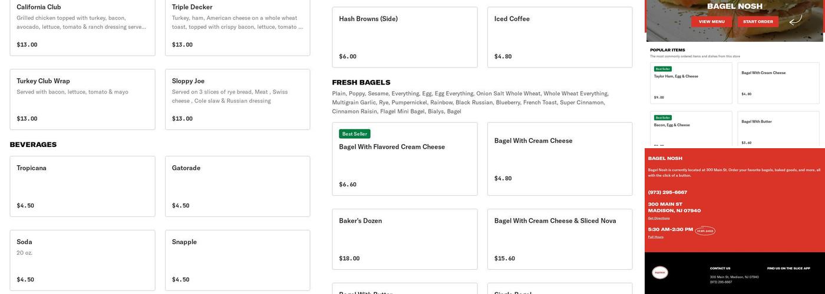Add Tropicana from the Beverages section
This screenshot has width=825, height=294.
(x=82, y=186)
